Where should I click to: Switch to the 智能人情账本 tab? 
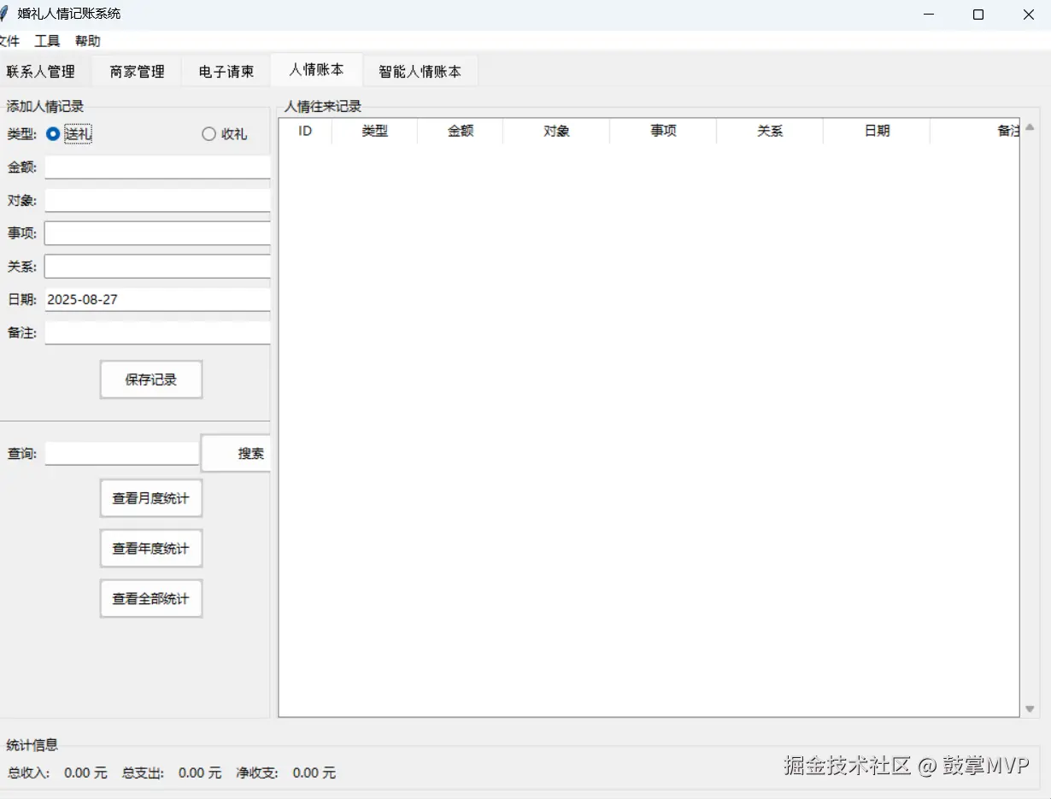point(420,72)
